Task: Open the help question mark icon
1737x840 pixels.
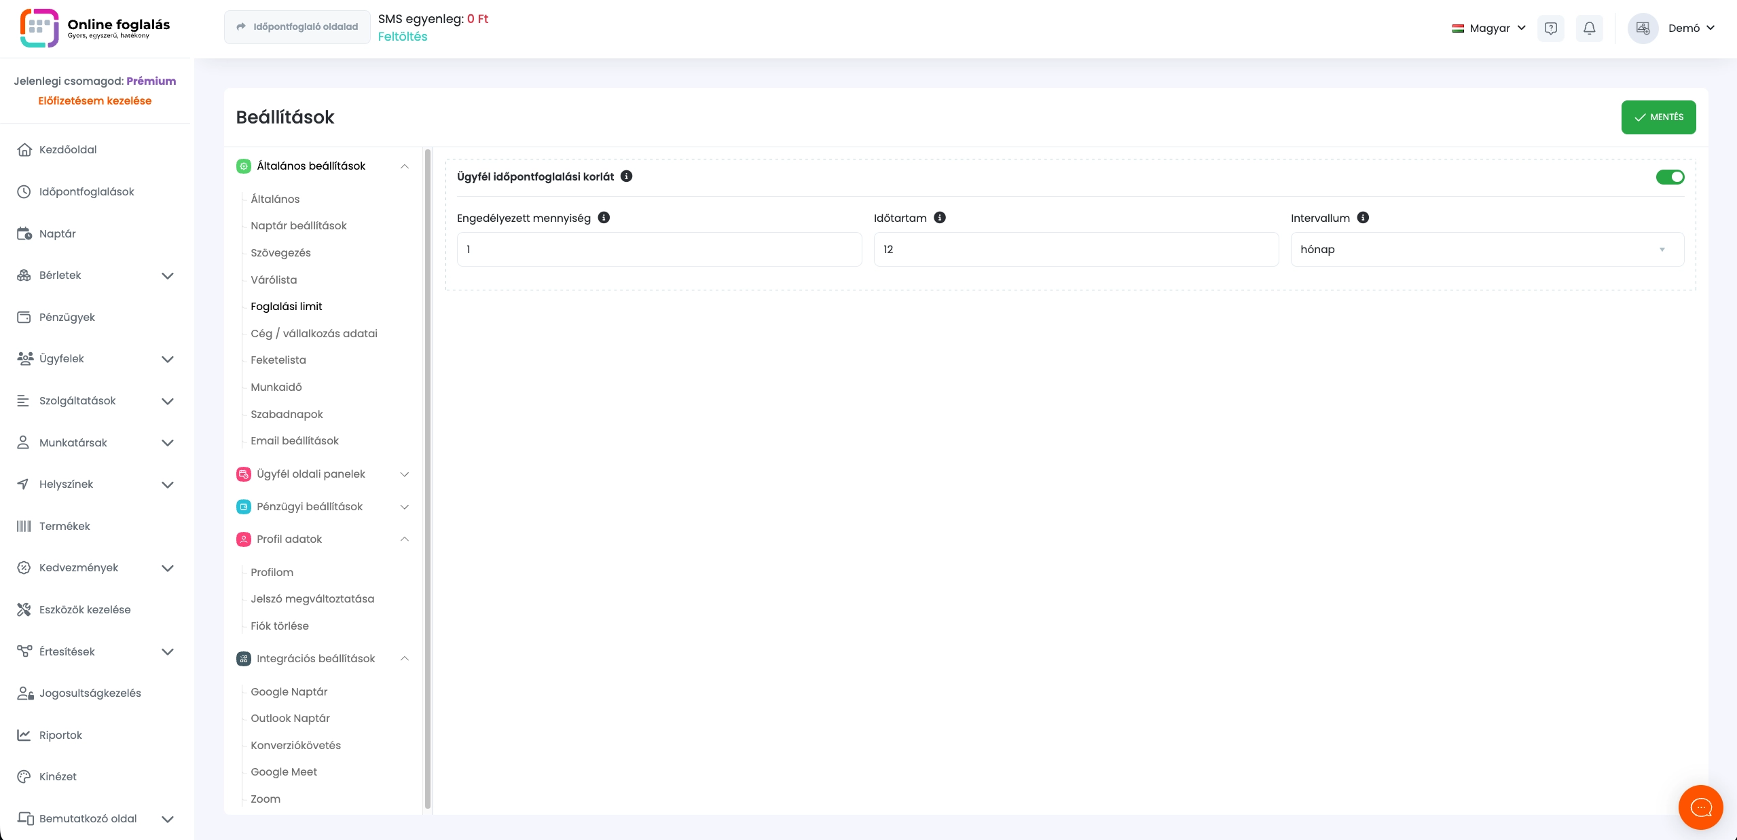Action: pos(1550,28)
